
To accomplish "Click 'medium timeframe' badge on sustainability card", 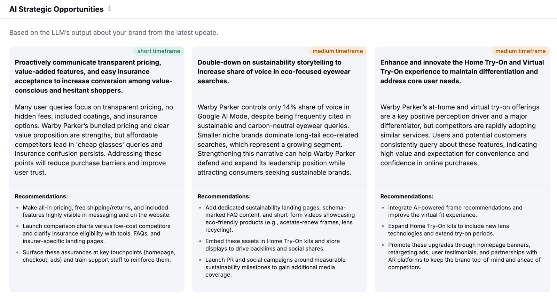I will pyautogui.click(x=337, y=51).
